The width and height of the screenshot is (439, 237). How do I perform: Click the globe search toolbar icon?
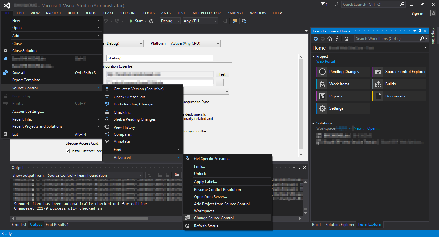tap(244, 21)
